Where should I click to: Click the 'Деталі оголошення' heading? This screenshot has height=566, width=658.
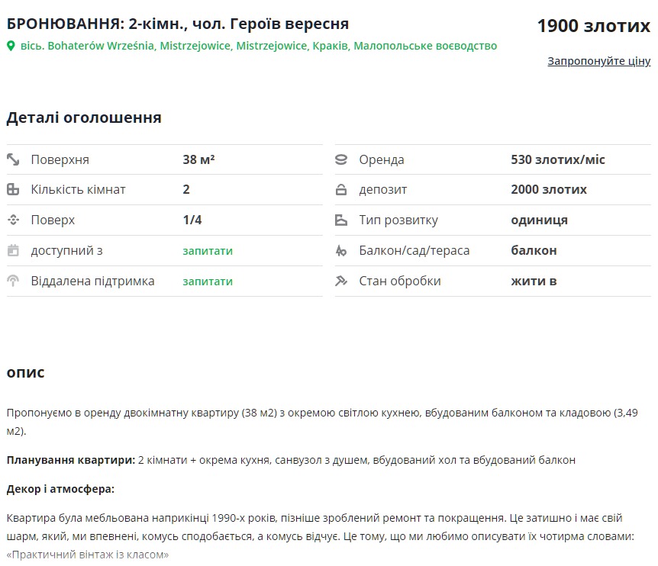tap(84, 117)
